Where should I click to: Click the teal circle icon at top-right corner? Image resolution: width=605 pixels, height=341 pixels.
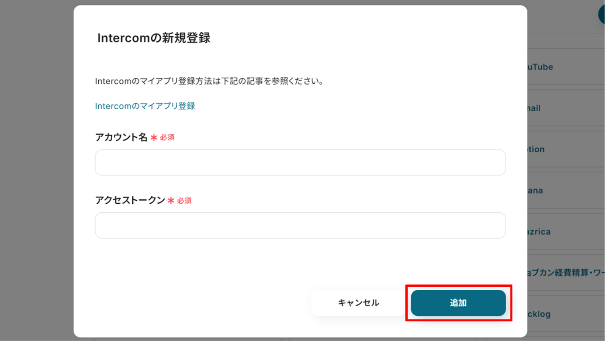tap(602, 14)
